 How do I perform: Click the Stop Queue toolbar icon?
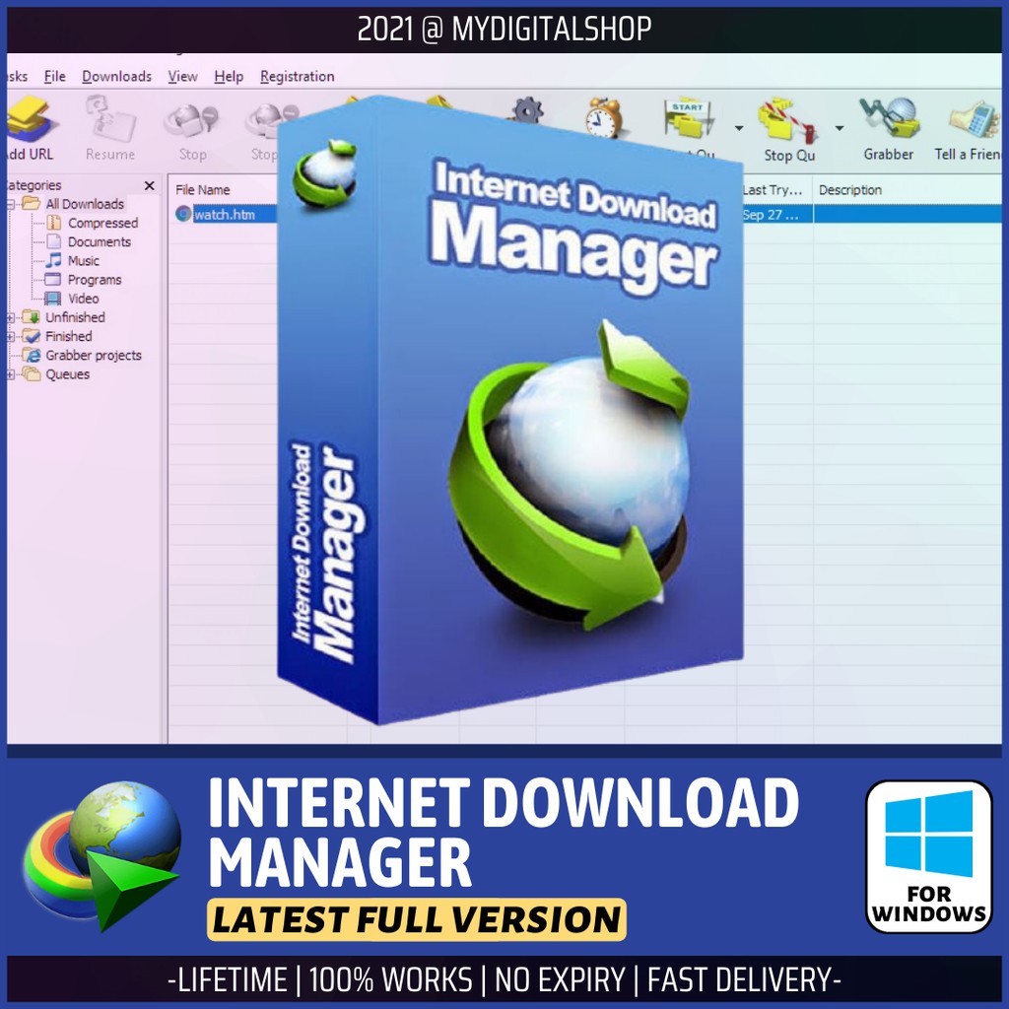click(787, 118)
